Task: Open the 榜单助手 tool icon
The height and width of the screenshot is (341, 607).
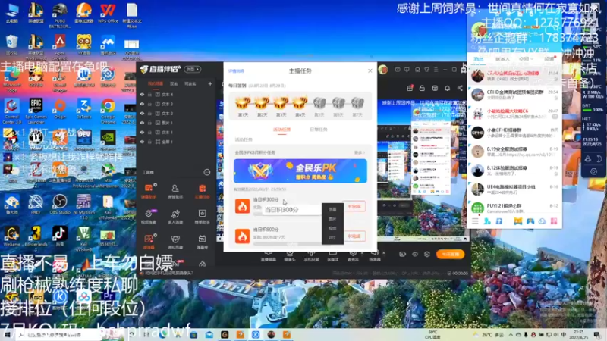Action: tap(202, 217)
